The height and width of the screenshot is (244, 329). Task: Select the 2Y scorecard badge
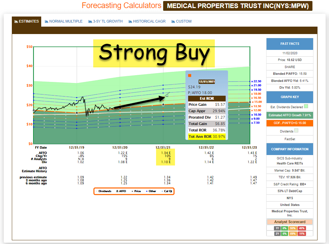click(277, 234)
